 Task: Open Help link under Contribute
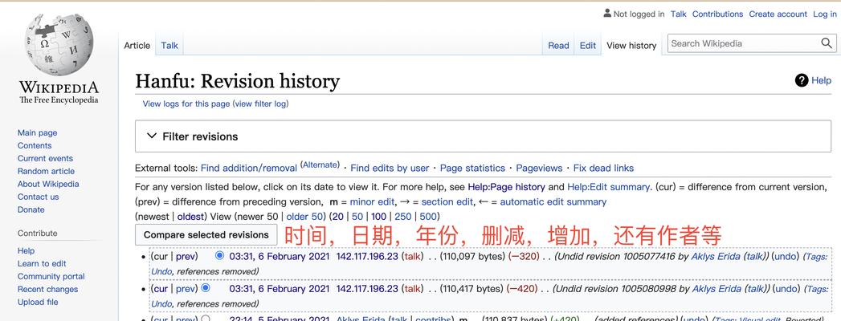pos(26,250)
